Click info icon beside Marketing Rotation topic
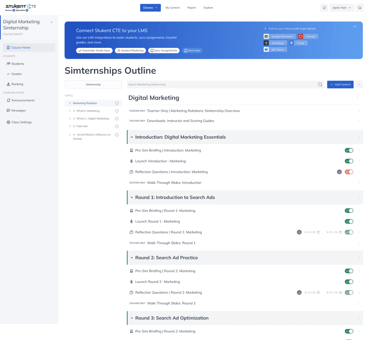This screenshot has height=340, width=369. (117, 103)
